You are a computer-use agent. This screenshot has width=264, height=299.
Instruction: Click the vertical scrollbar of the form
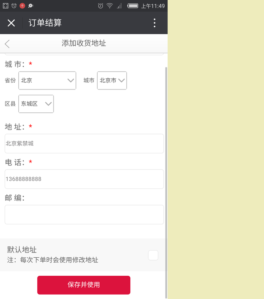tap(166, 183)
